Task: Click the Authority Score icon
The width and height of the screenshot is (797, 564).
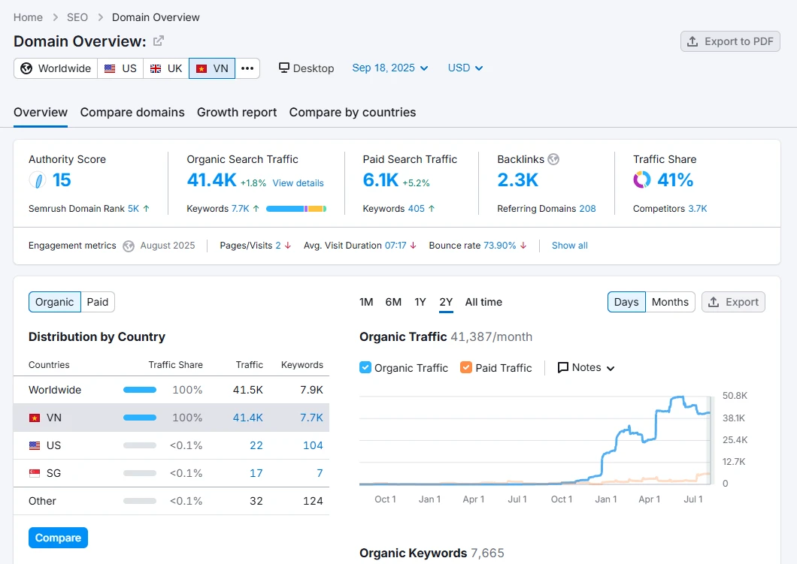Action: [37, 180]
